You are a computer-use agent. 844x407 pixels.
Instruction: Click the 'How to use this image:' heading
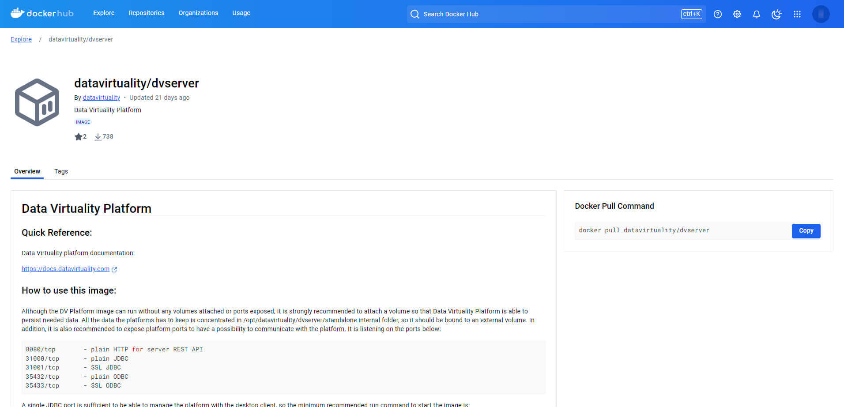pos(69,290)
